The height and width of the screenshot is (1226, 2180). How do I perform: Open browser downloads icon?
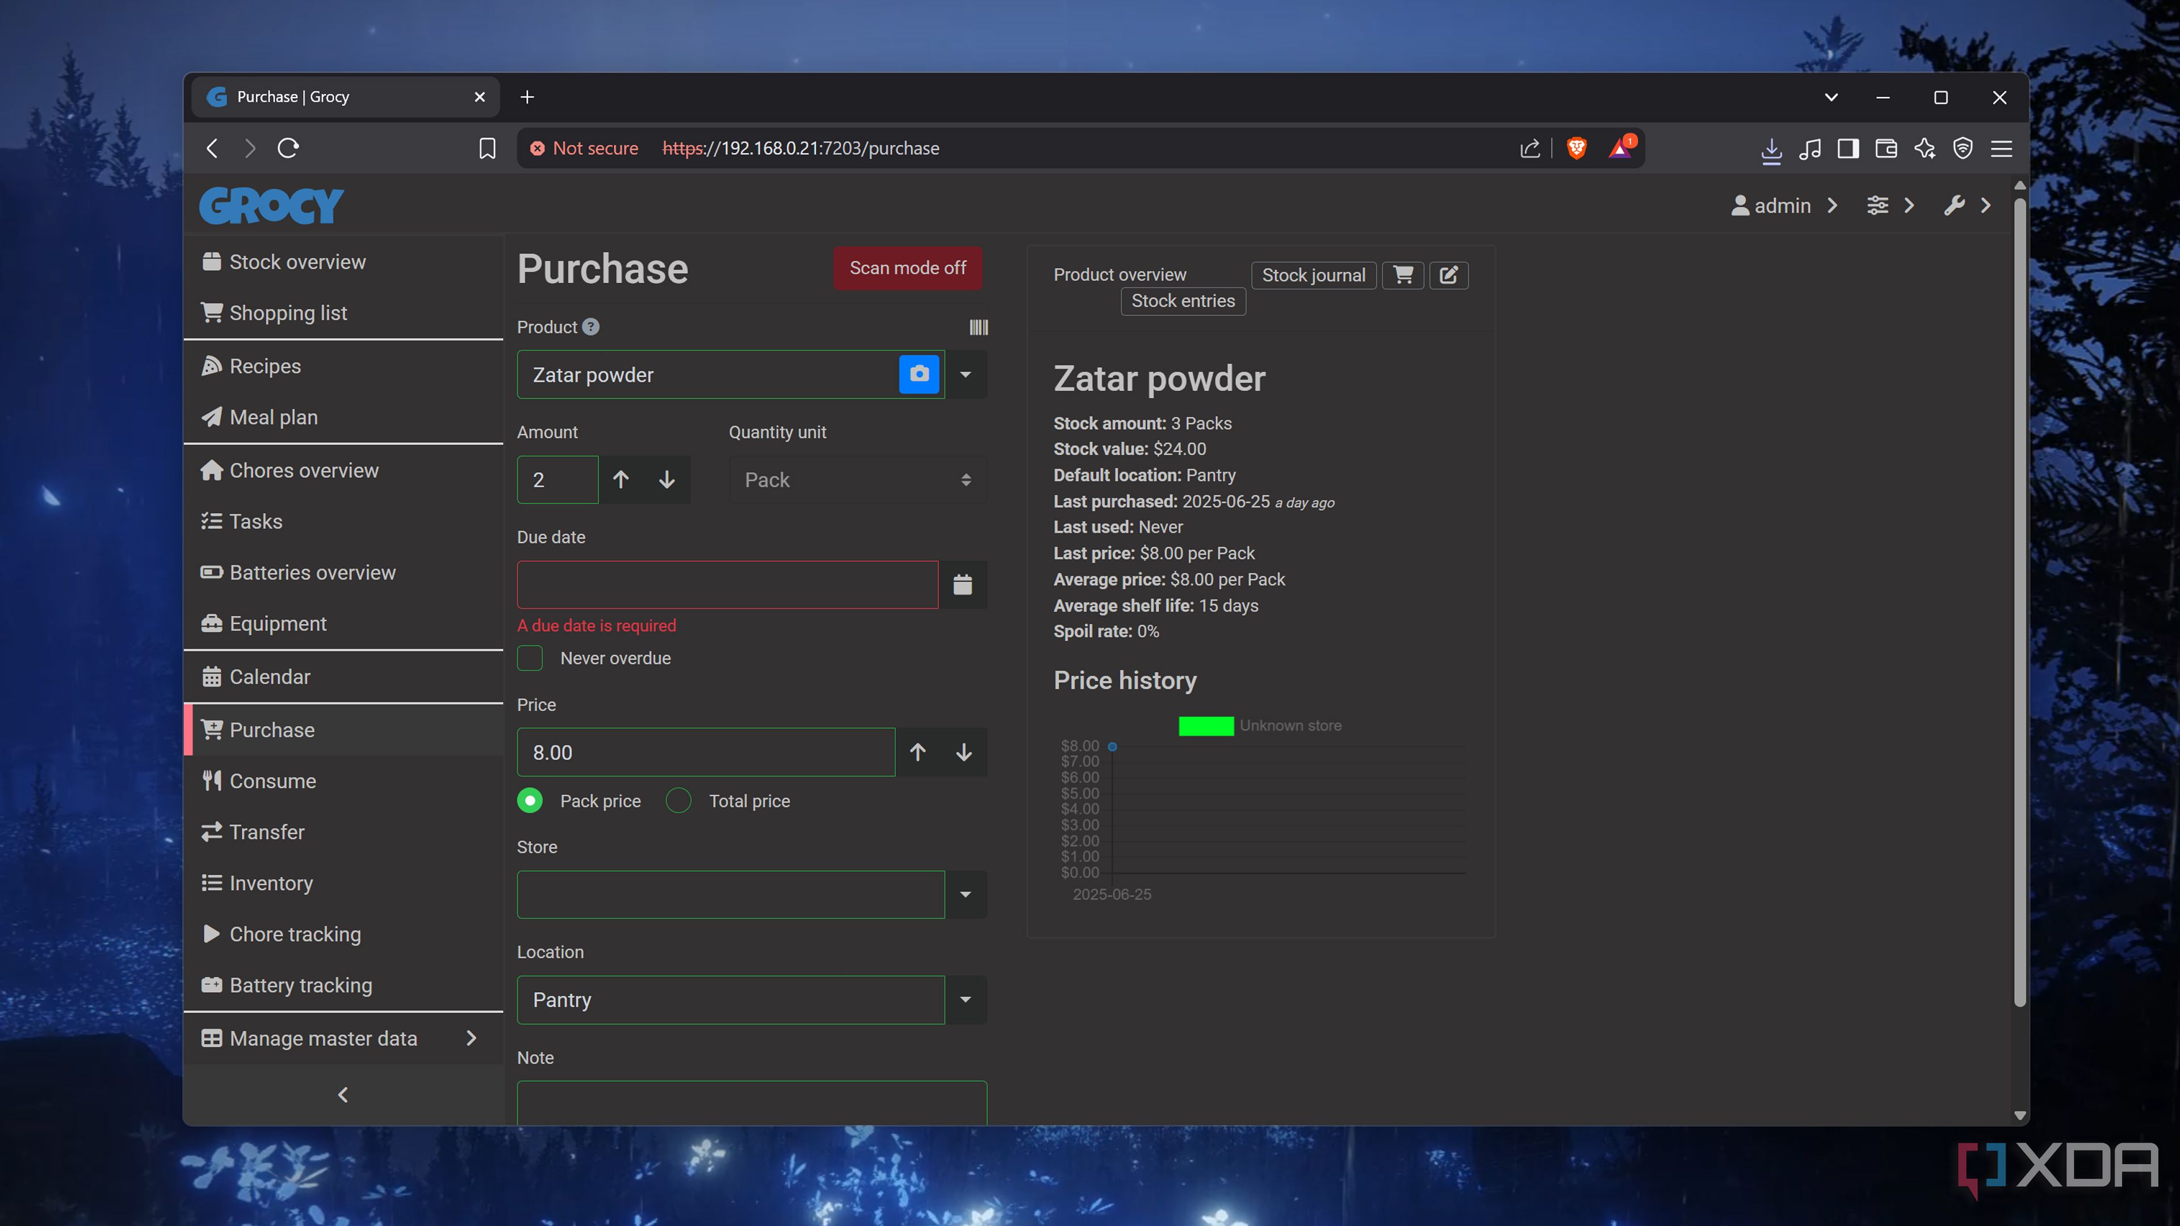pos(1771,149)
